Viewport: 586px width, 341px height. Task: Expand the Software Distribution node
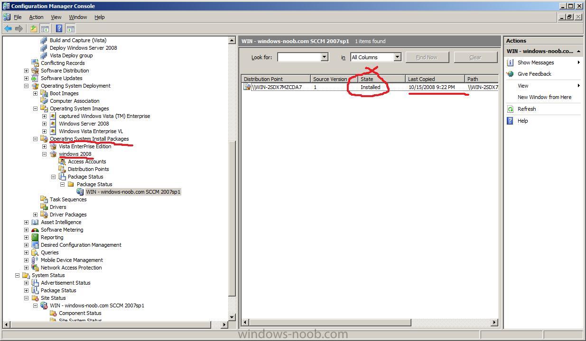pyautogui.click(x=26, y=71)
